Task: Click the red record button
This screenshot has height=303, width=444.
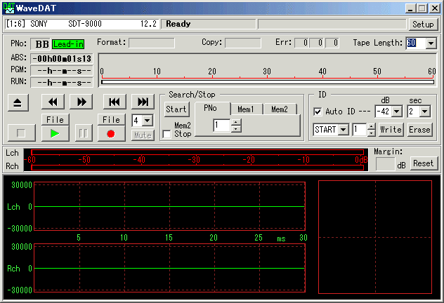Action: (111, 133)
